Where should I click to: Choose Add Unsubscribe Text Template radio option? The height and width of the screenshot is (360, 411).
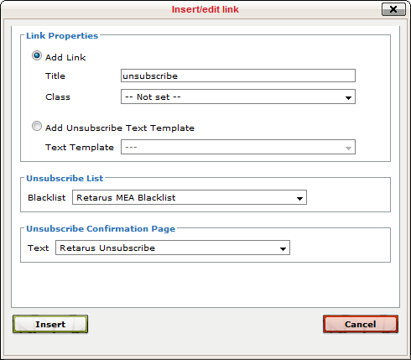(37, 126)
